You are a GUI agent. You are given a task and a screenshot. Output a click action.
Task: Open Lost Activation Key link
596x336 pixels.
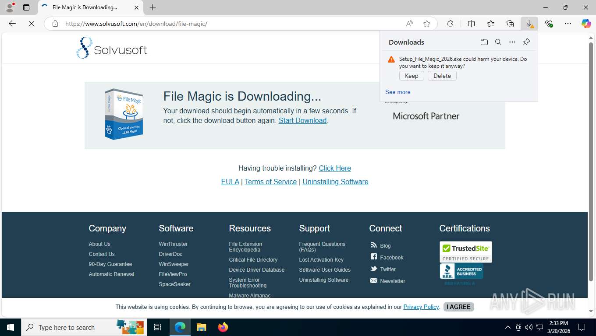tap(321, 260)
